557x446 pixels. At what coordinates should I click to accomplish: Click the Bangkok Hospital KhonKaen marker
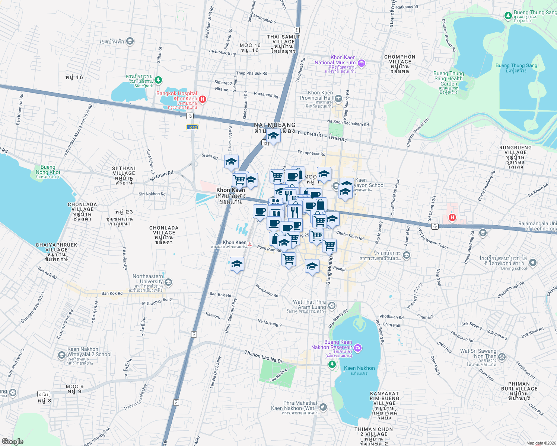click(202, 99)
